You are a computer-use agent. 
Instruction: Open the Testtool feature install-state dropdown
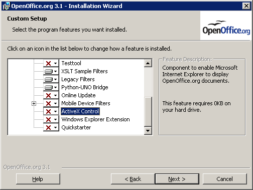(x=51, y=63)
